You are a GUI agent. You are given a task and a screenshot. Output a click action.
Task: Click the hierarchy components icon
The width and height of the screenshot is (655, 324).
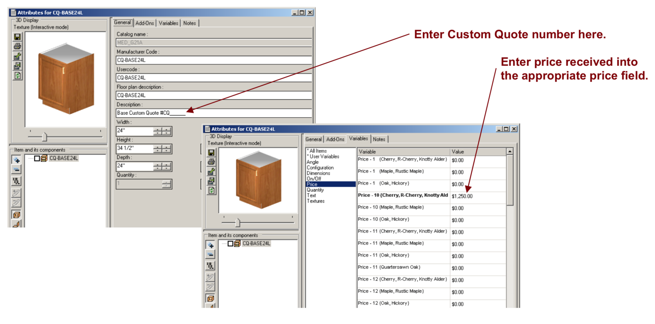16,181
